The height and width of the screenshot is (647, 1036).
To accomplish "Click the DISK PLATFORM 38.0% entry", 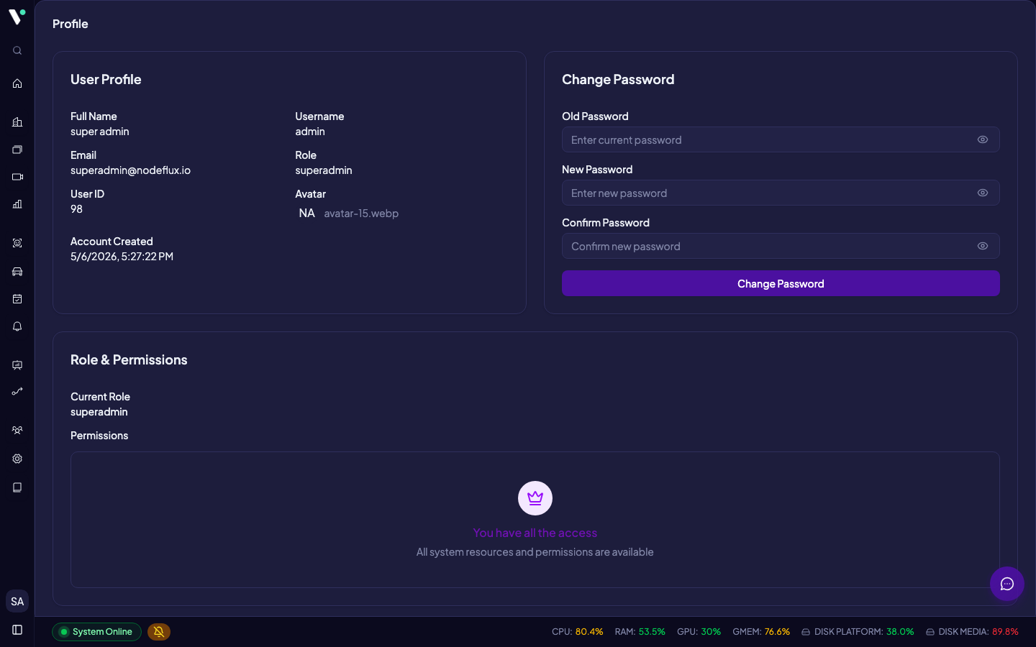I will [858, 632].
